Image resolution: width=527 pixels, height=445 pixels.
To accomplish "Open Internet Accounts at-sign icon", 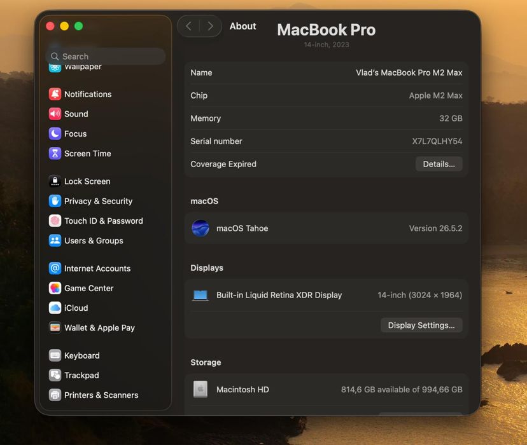I will (55, 268).
